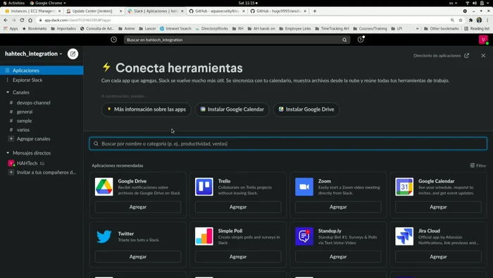Open the Filtro filter control
The width and height of the screenshot is (493, 278).
478,166
